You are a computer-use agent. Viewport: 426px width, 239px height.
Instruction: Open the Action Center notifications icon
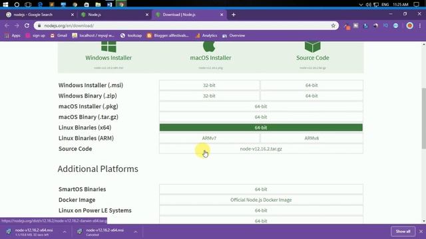(416, 5)
